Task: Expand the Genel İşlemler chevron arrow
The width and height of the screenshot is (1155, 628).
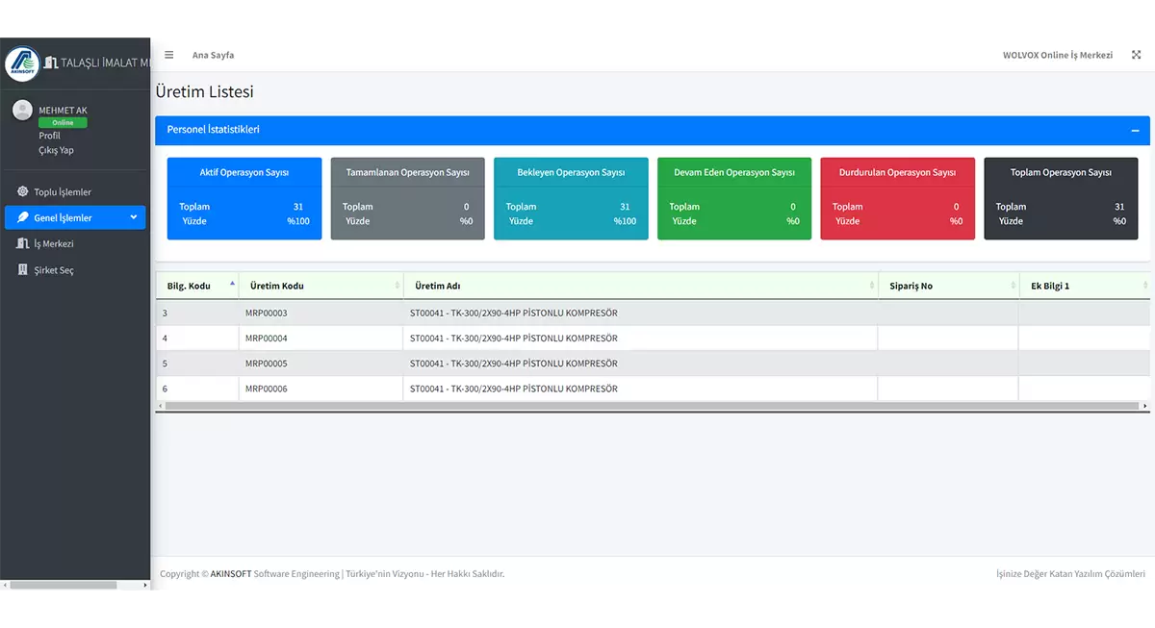Action: [134, 217]
